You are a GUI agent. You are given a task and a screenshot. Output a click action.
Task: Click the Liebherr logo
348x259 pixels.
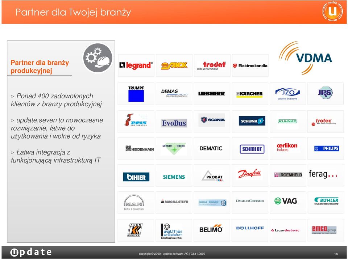[212, 94]
